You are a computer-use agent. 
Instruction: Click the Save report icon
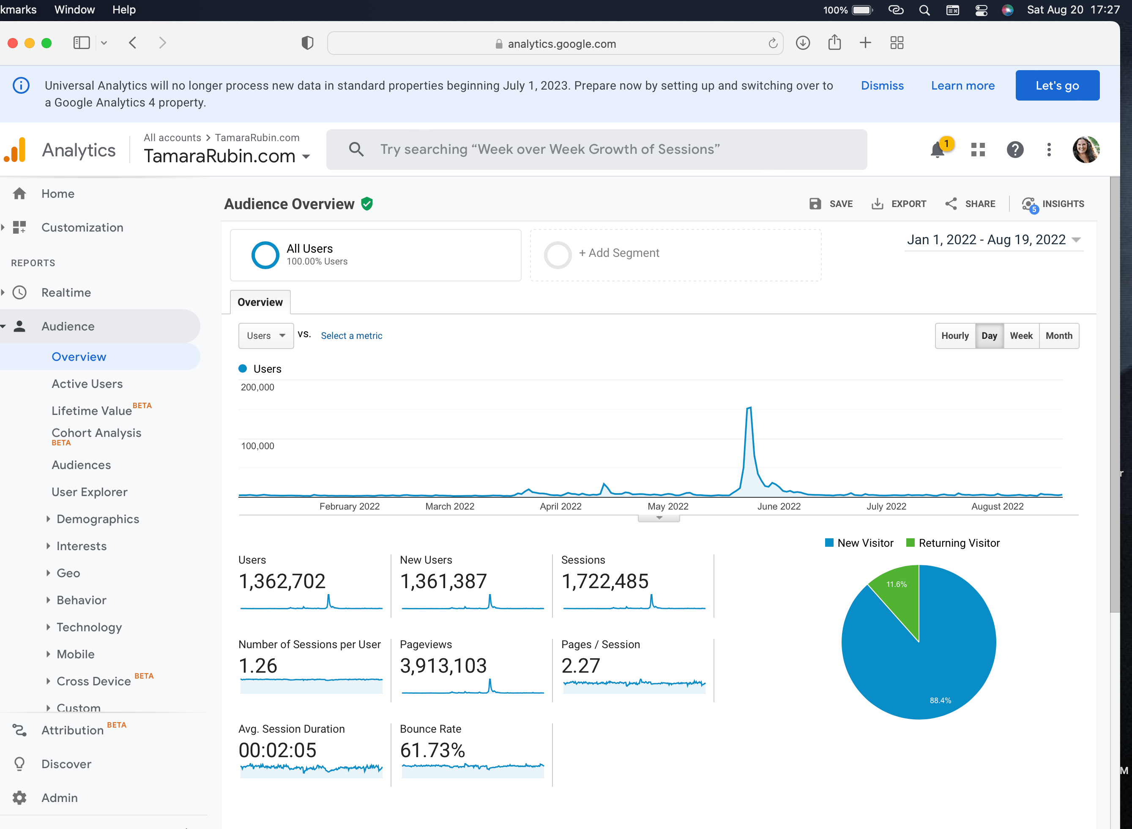pyautogui.click(x=815, y=204)
